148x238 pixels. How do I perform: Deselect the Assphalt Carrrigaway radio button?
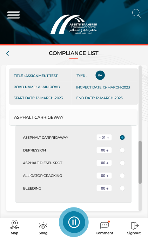[x=122, y=138]
